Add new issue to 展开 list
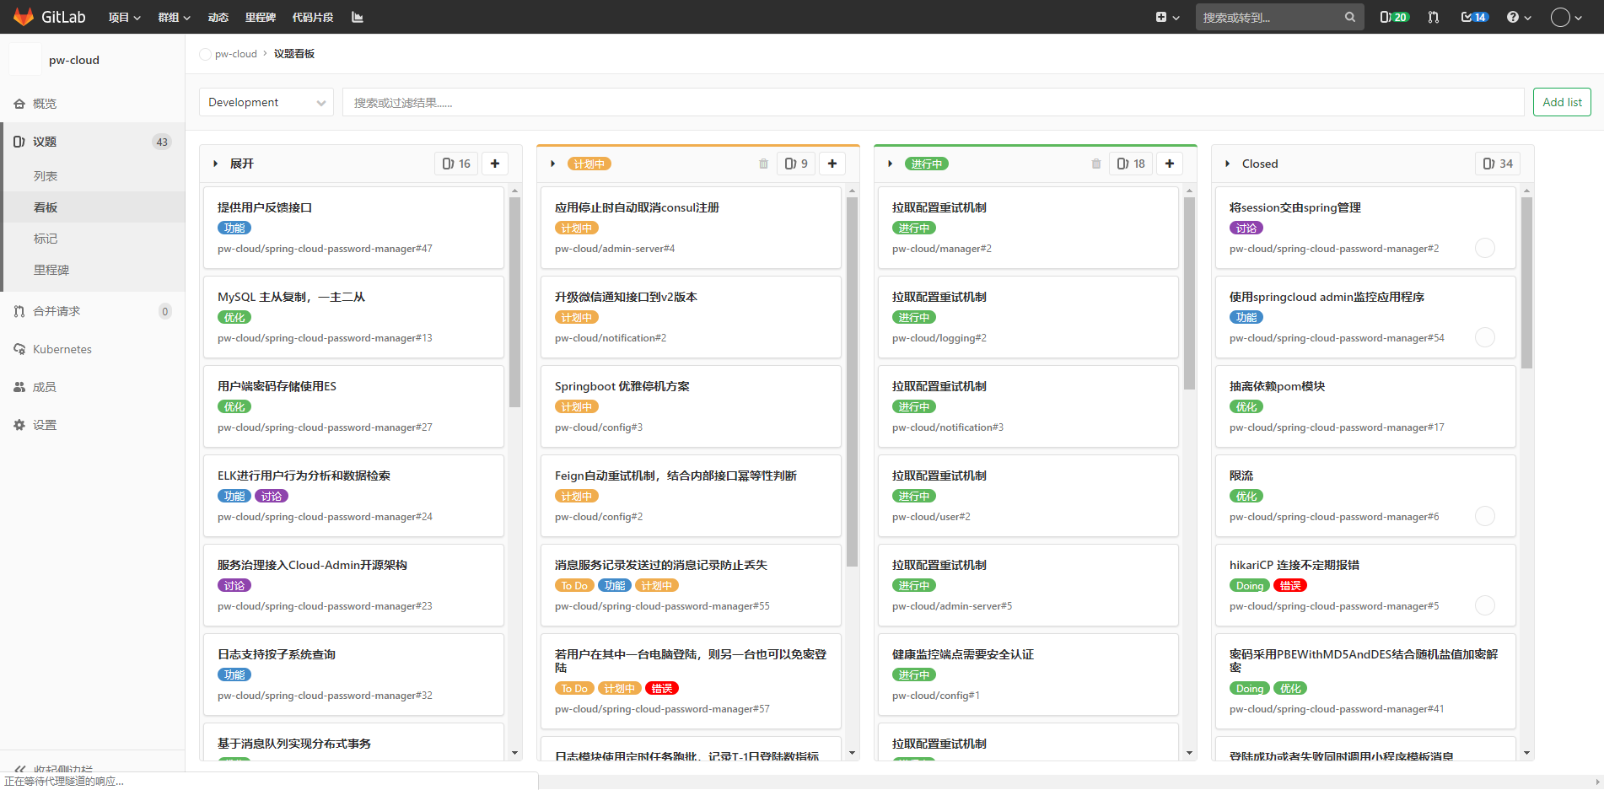1604x790 pixels. coord(495,164)
